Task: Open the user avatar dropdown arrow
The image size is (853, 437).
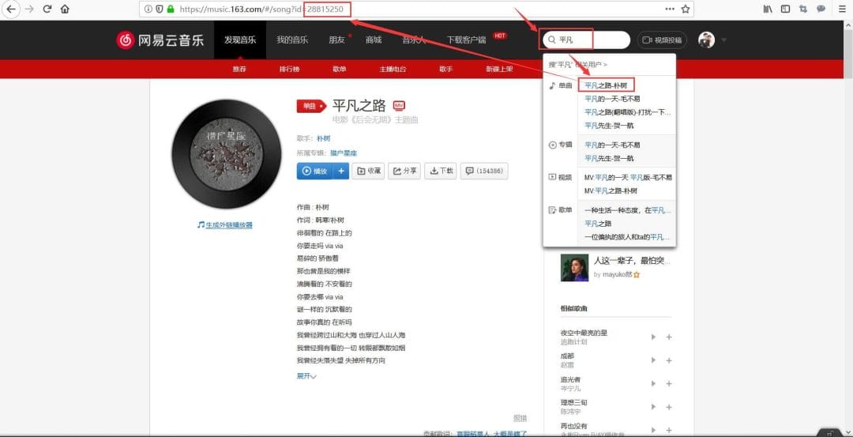Action: (723, 40)
